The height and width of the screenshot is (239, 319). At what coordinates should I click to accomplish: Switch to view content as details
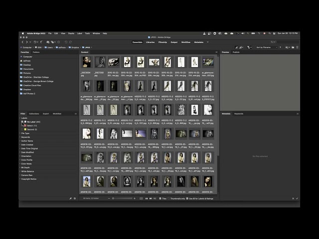click(151, 198)
